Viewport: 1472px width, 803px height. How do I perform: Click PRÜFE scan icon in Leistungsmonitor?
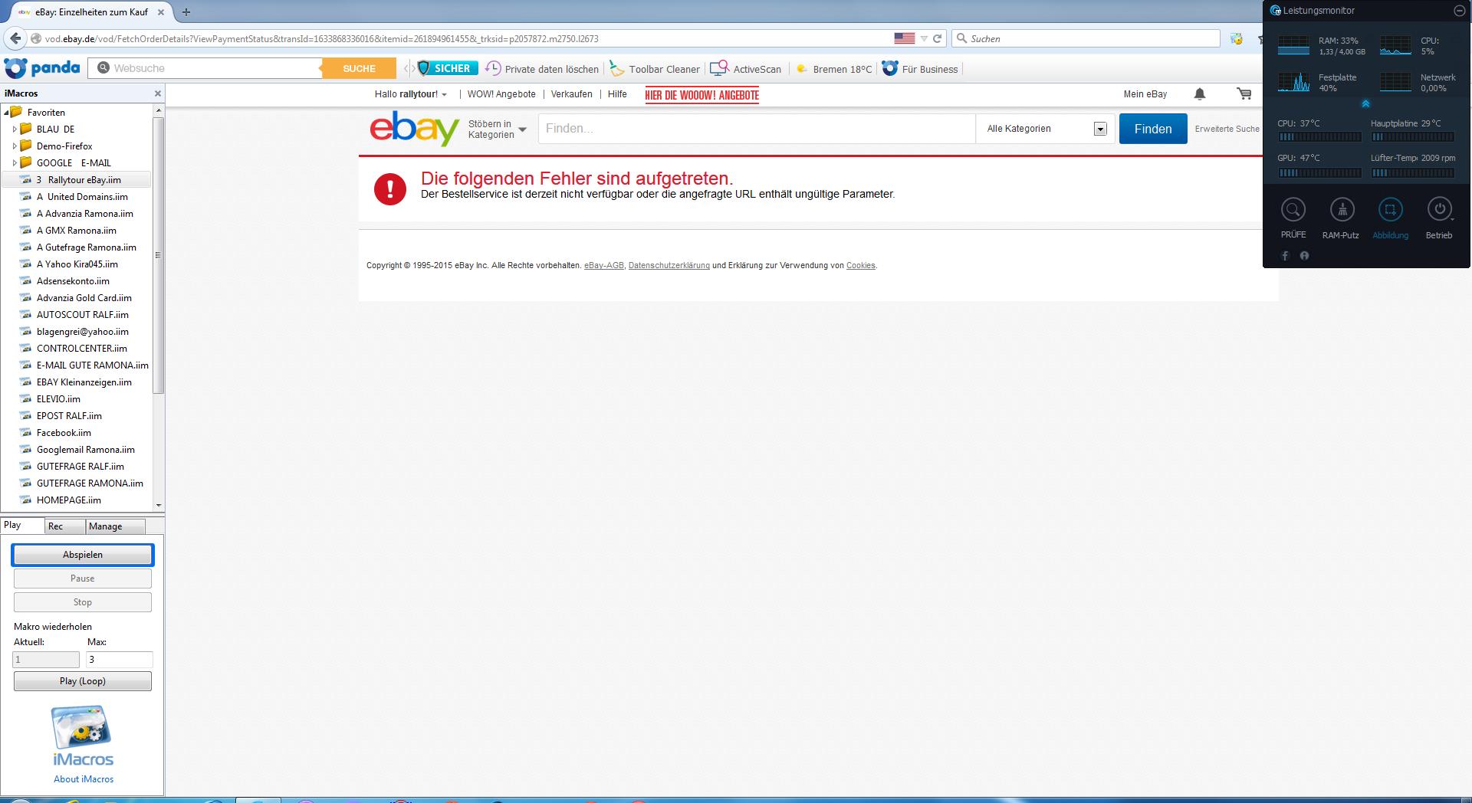click(1293, 209)
